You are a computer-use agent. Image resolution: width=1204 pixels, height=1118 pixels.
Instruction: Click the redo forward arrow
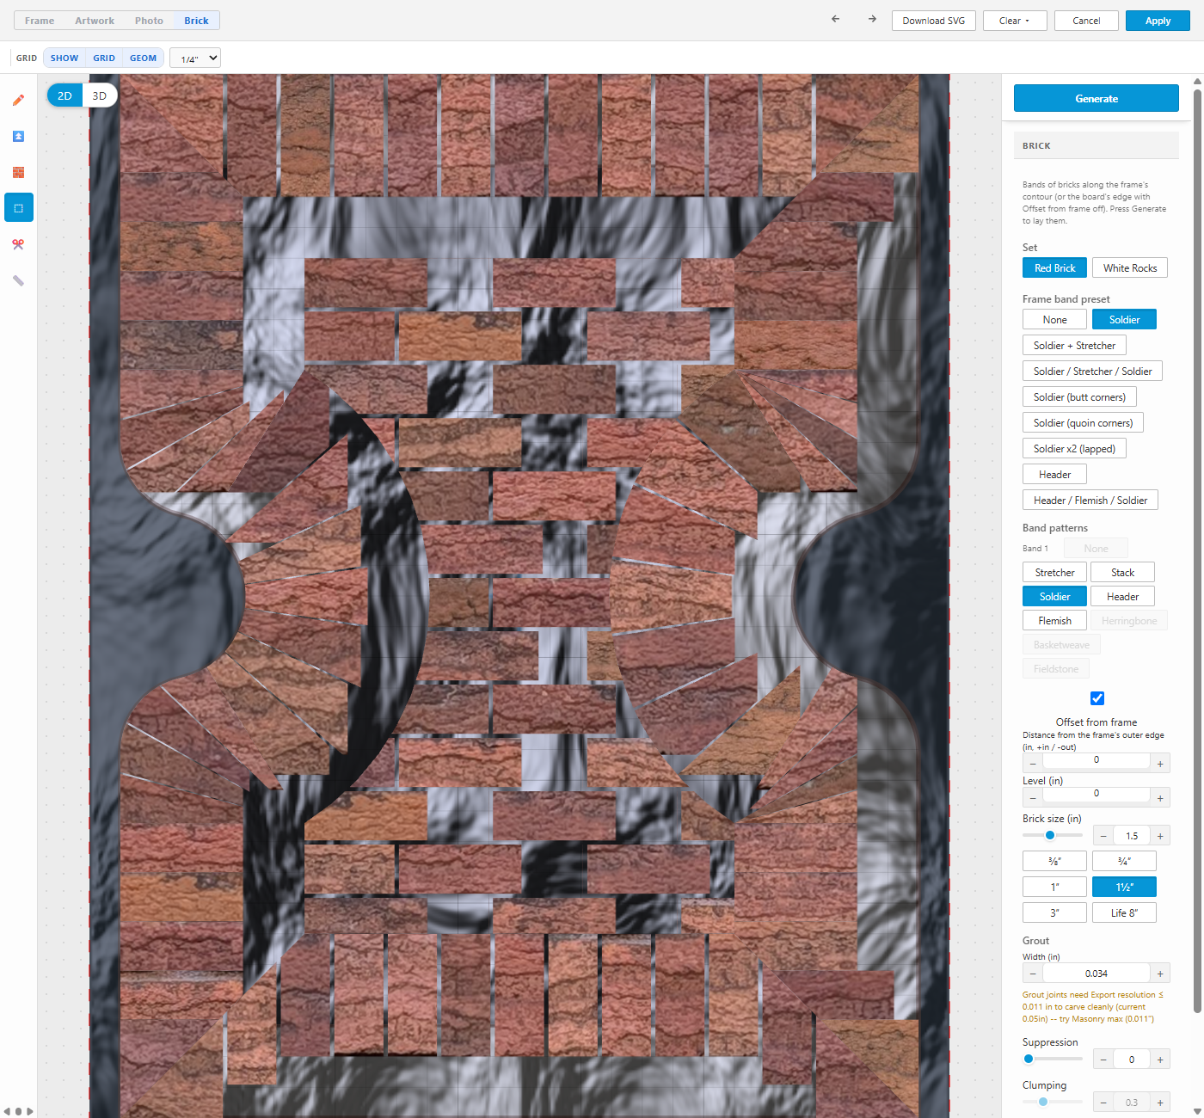tap(872, 20)
